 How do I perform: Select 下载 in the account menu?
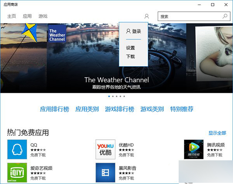coord(130,56)
